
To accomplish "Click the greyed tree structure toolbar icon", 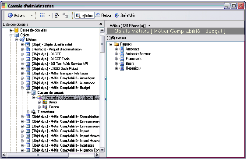I will (65, 15).
